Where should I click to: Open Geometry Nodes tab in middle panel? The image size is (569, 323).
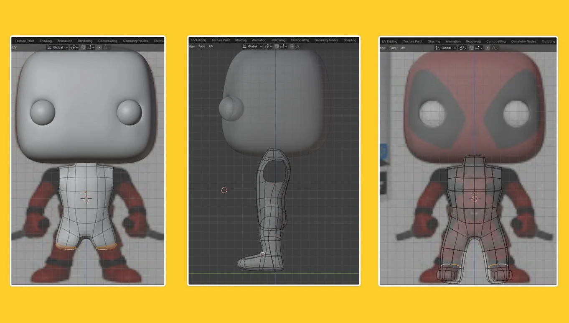[x=326, y=40]
